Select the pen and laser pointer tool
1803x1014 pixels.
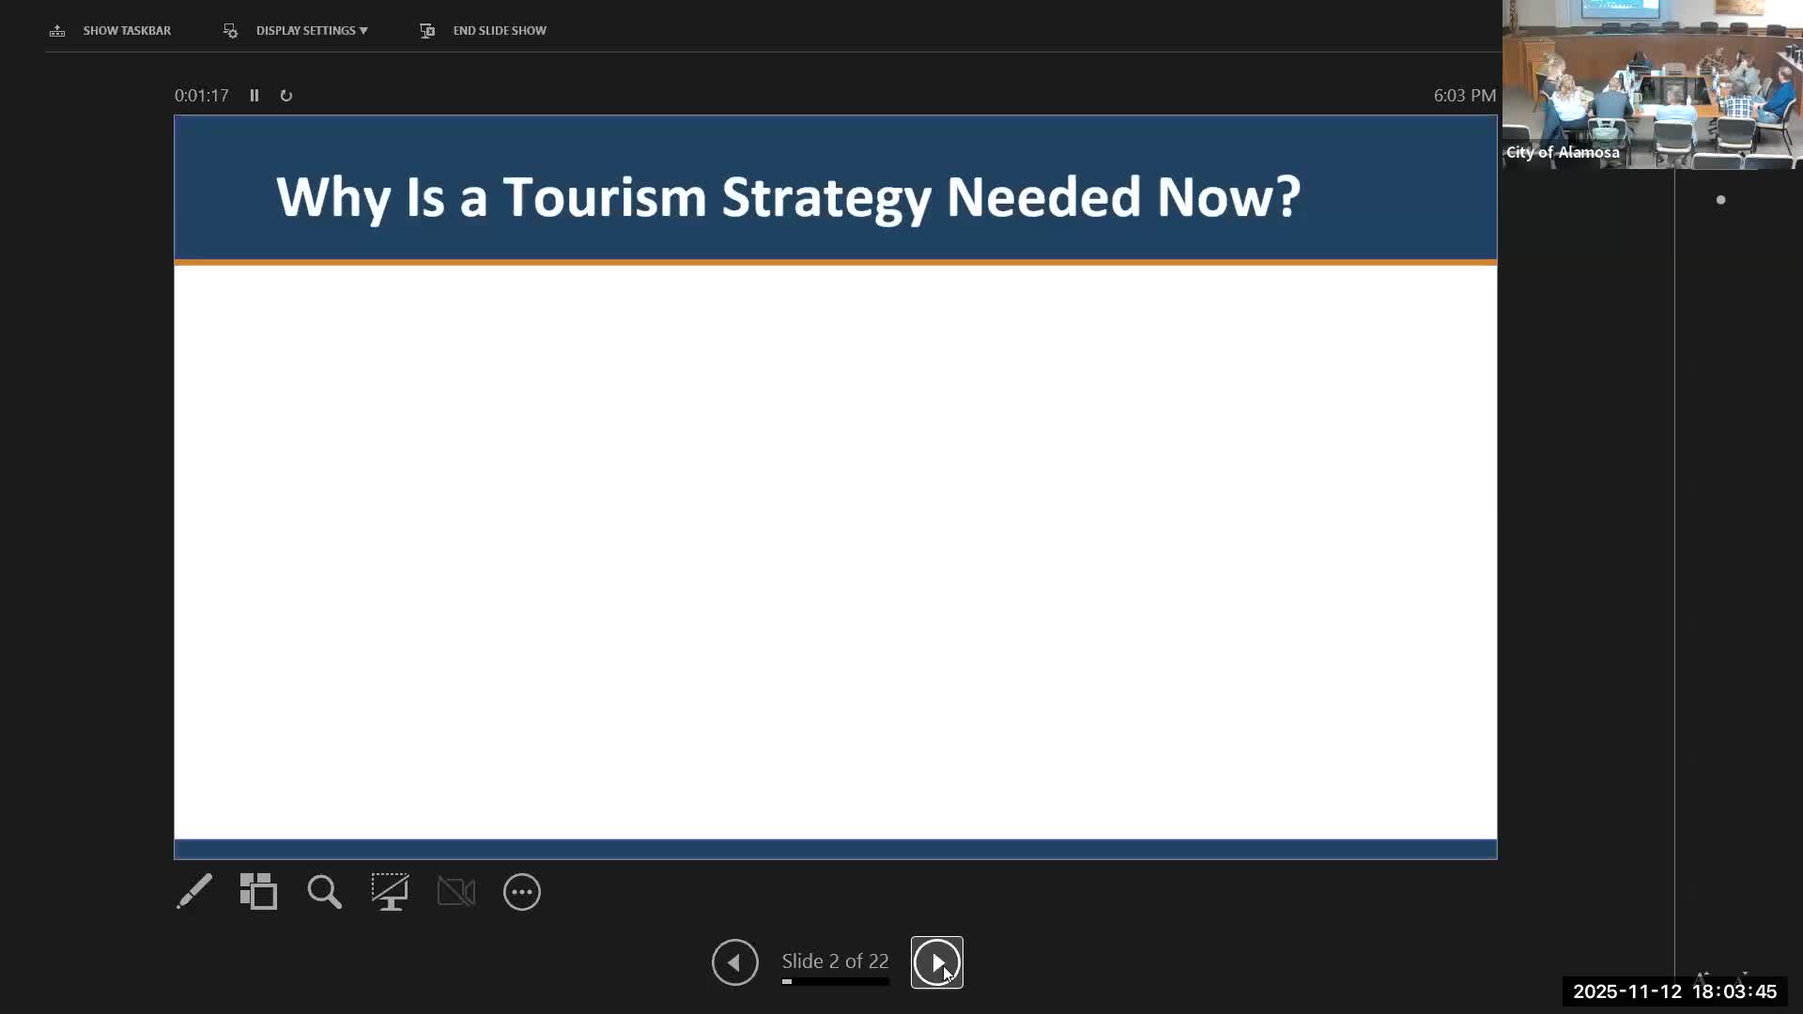(x=194, y=892)
